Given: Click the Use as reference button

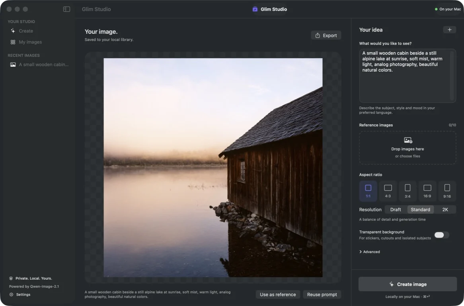Looking at the screenshot, I should click(278, 294).
